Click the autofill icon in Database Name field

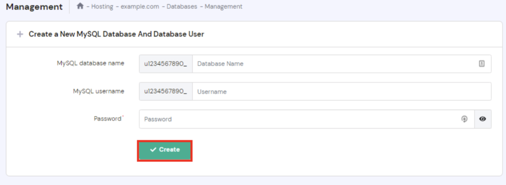pyautogui.click(x=481, y=64)
